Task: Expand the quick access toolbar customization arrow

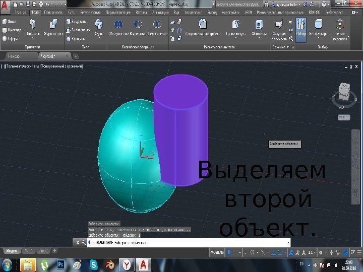Action: 65,4
